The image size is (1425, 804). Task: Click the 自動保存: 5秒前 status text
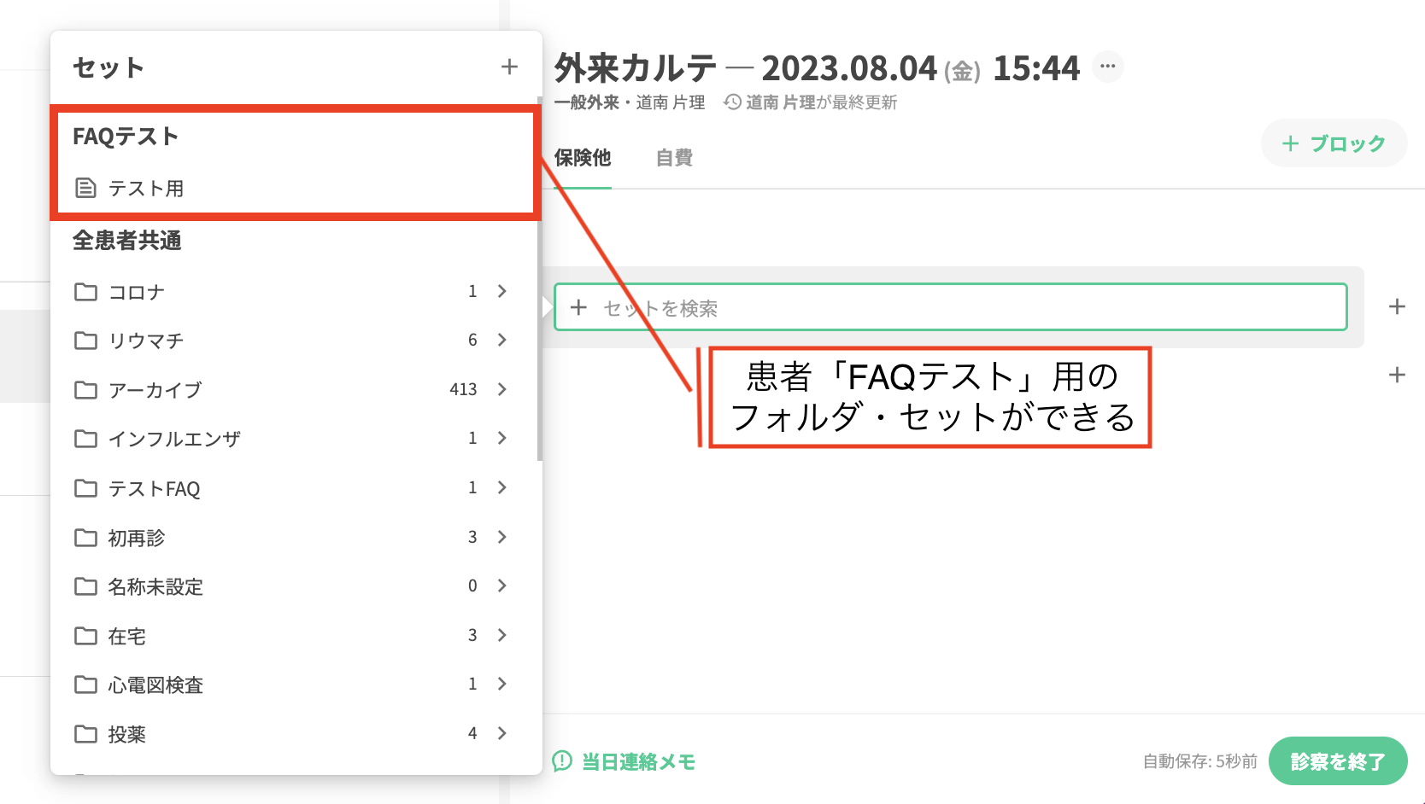pyautogui.click(x=1200, y=761)
